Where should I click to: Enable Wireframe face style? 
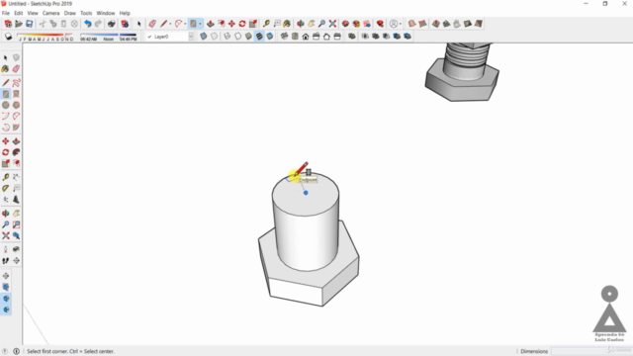pos(227,37)
